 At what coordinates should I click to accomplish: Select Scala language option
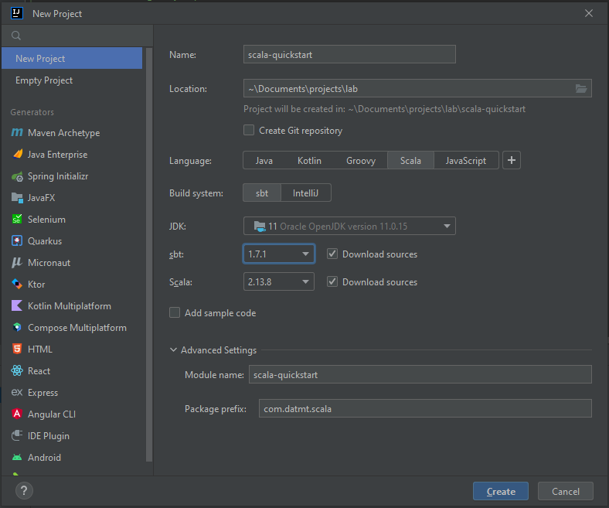tap(410, 161)
